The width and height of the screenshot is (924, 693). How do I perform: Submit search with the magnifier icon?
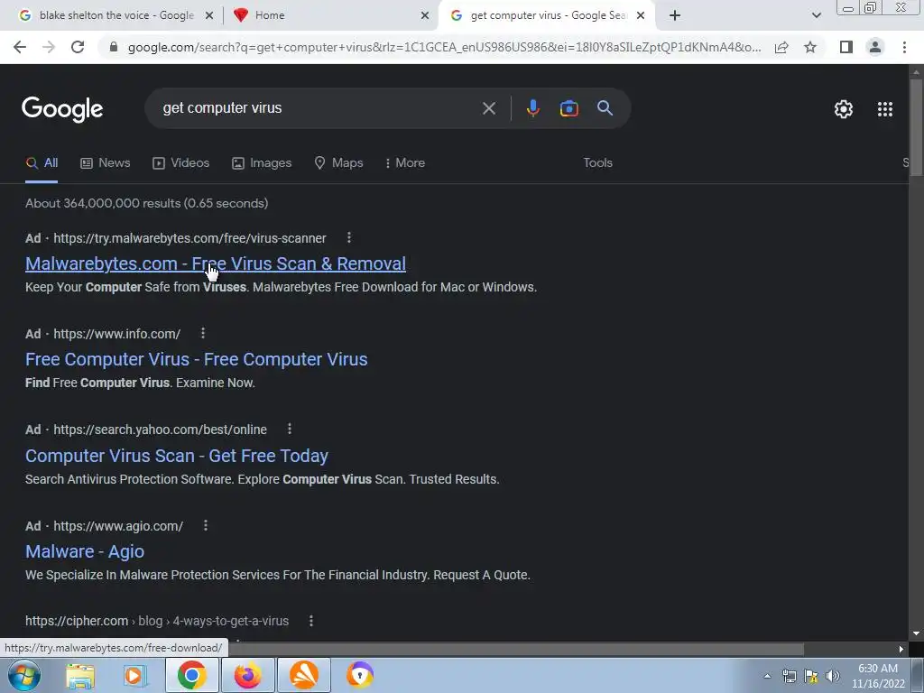[x=605, y=108]
